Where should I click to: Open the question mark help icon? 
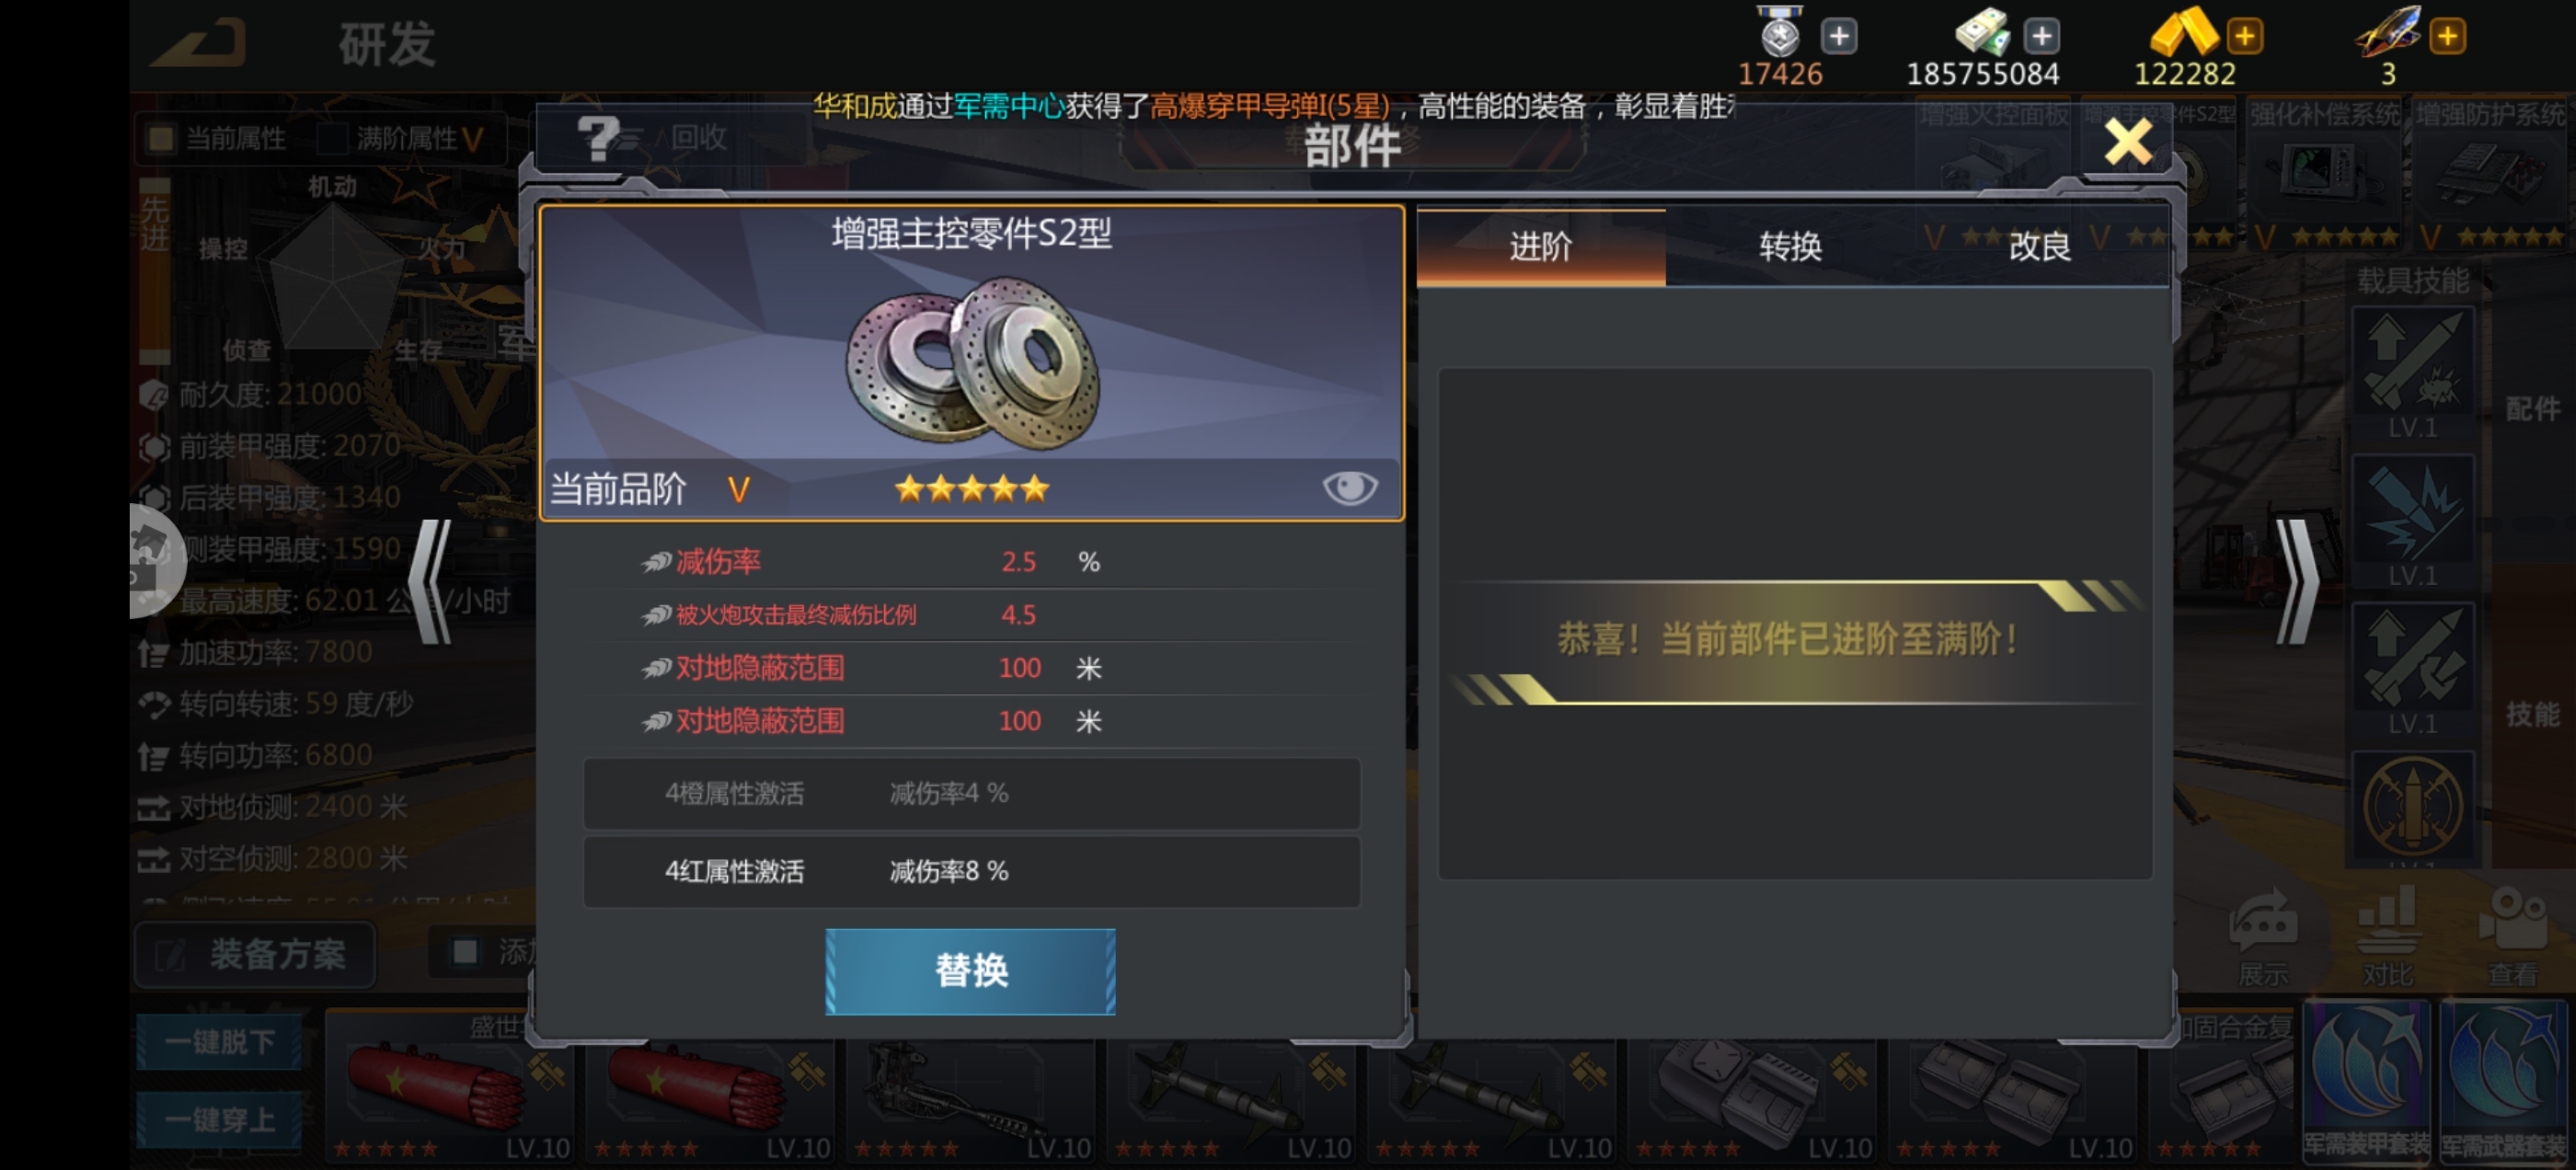(x=598, y=138)
